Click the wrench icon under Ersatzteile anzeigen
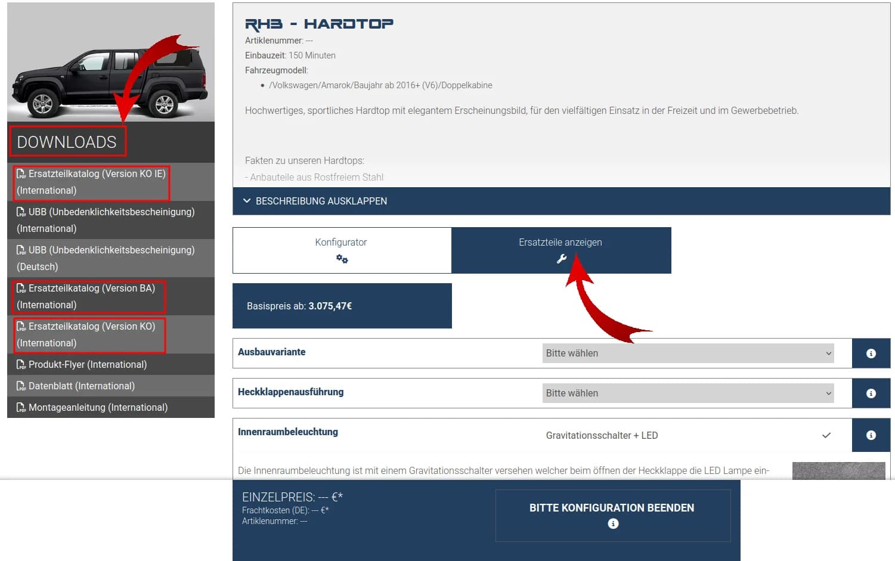 point(561,259)
